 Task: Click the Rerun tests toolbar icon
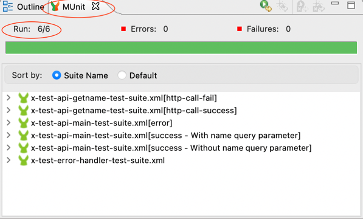click(x=266, y=6)
